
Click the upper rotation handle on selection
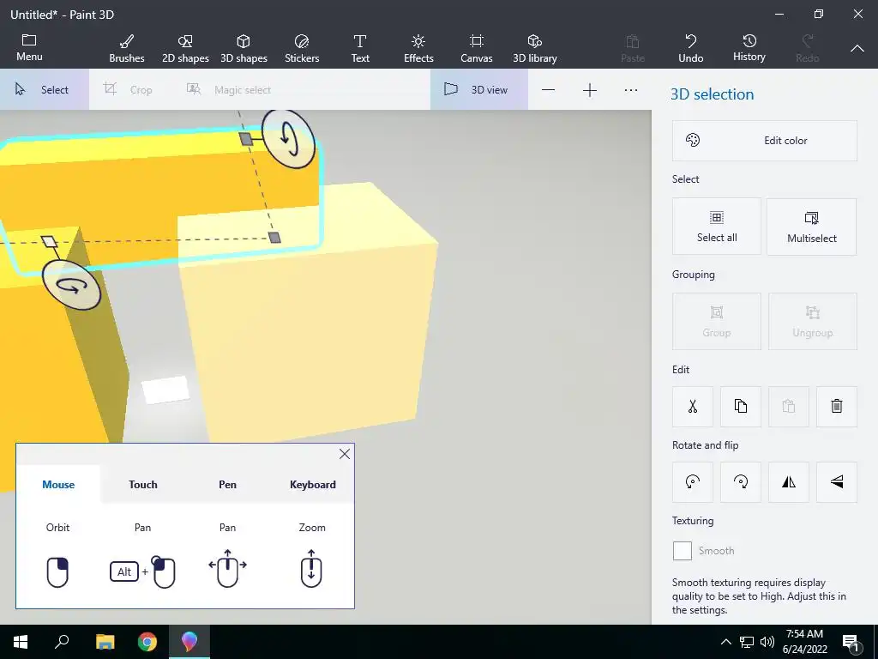point(288,138)
